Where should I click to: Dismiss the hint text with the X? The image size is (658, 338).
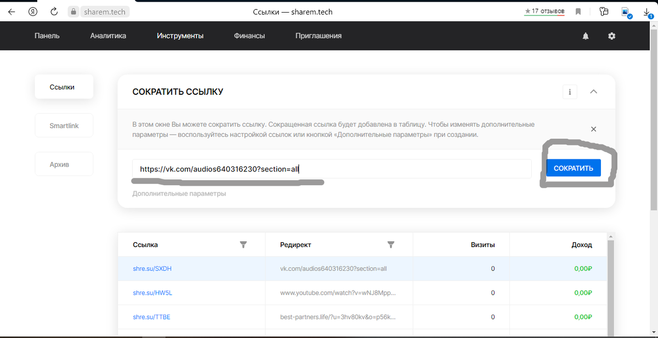point(593,129)
